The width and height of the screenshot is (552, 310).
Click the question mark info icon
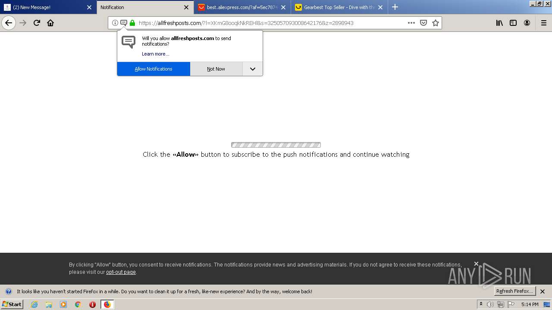pos(8,291)
